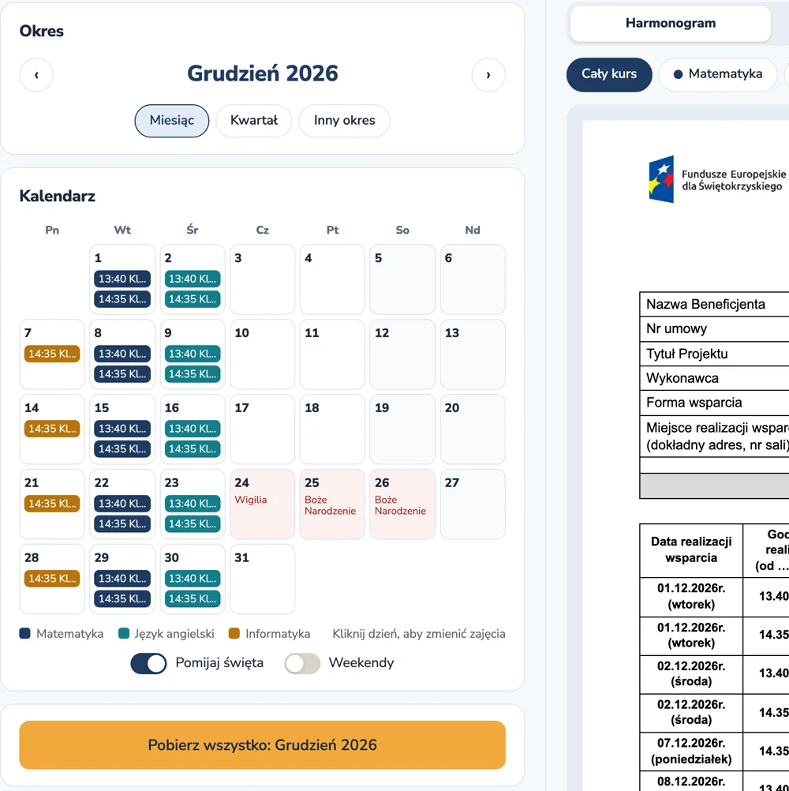
Task: Select the Miesiąc period option
Action: [x=172, y=121]
